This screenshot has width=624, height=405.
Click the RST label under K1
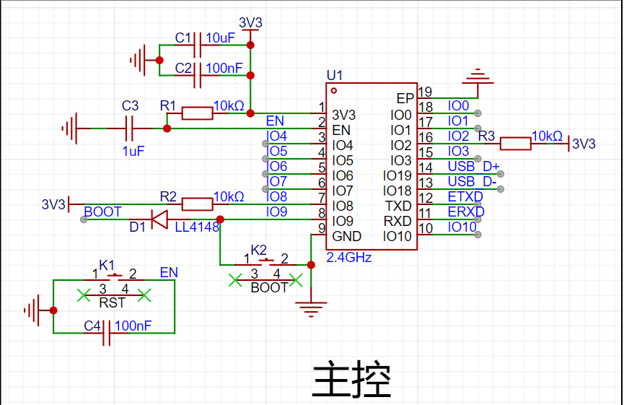coord(113,302)
